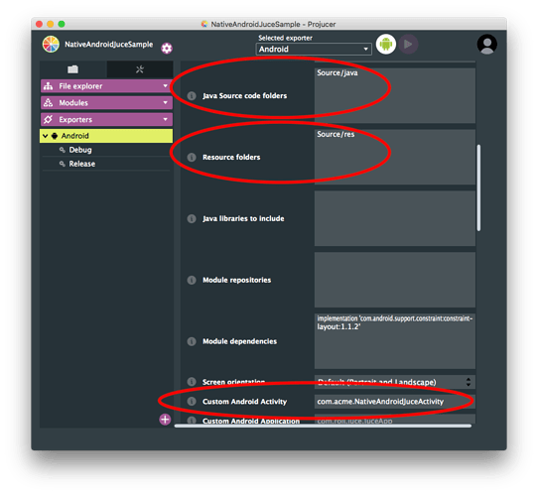Click the user account avatar icon
538x495 pixels.
[x=486, y=45]
